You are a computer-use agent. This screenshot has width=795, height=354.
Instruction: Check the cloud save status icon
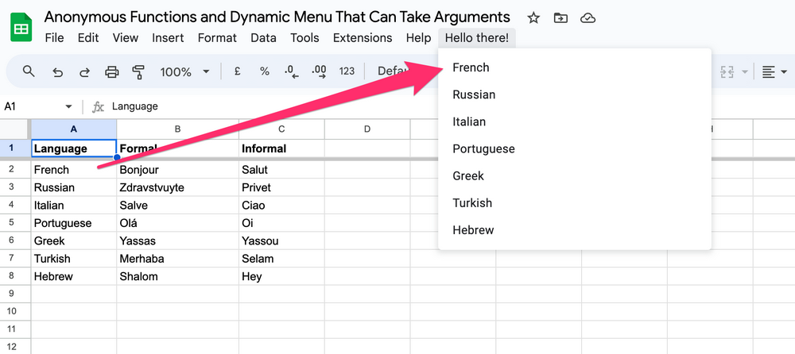pos(588,17)
